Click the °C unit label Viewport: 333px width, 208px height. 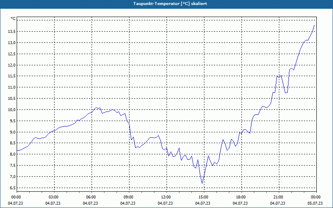13,19
